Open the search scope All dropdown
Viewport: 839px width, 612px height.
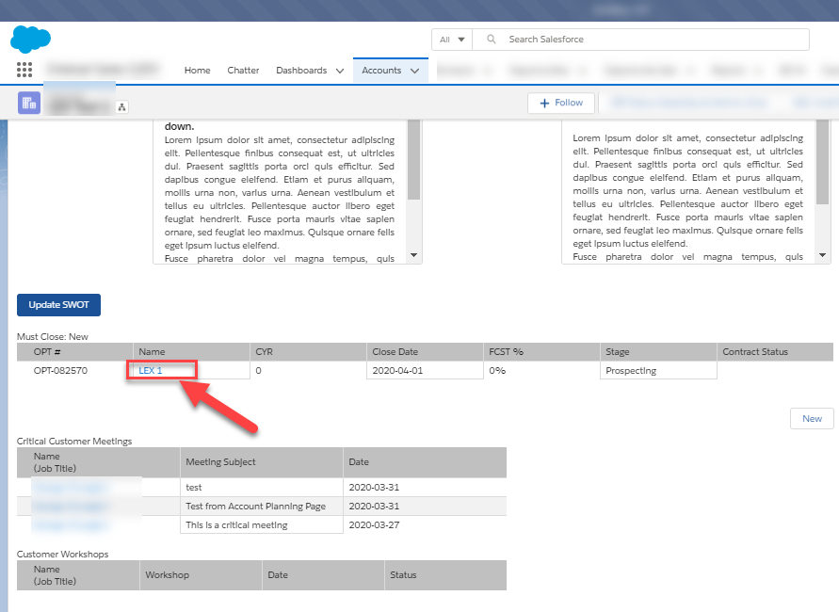tap(452, 40)
